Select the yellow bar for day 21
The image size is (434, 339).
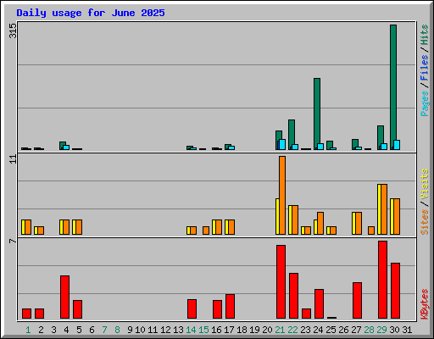[277, 217]
